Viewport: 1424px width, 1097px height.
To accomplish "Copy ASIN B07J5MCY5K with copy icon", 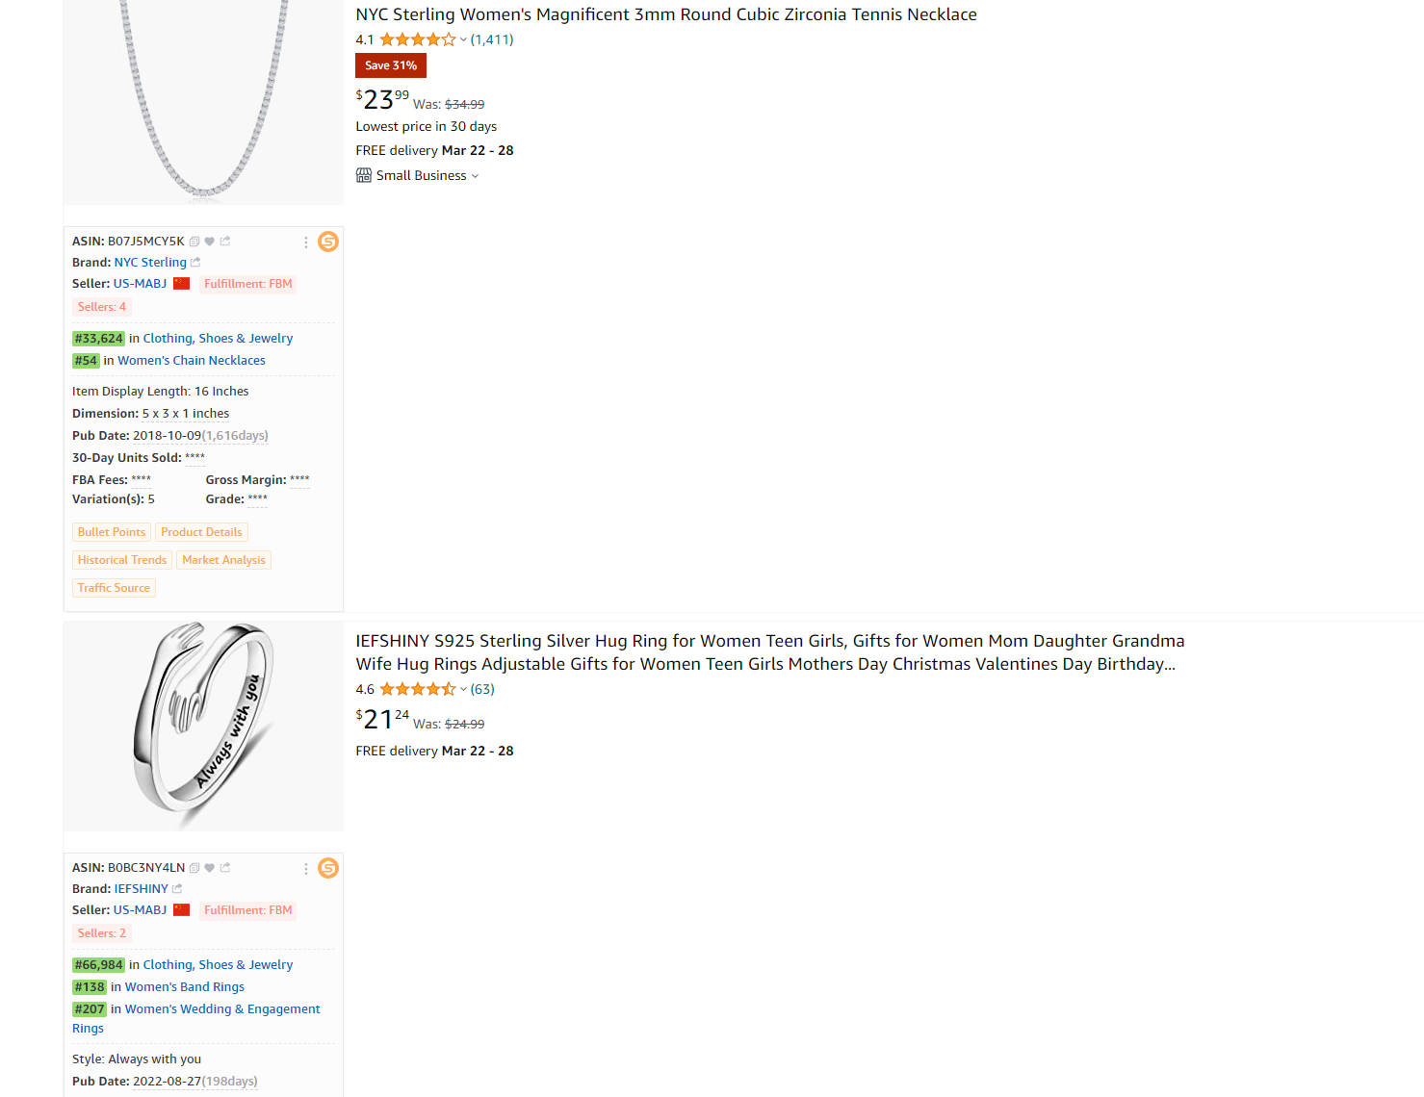I will (x=194, y=242).
